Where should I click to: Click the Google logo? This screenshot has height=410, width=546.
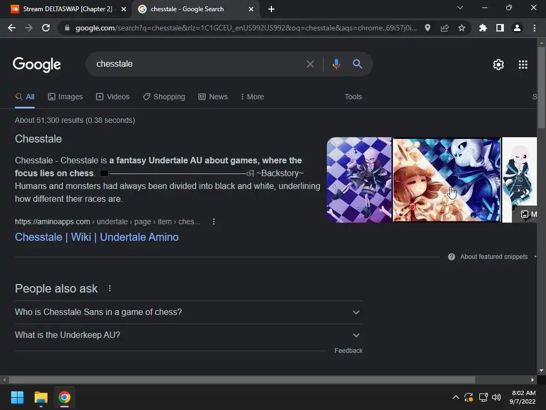(37, 65)
